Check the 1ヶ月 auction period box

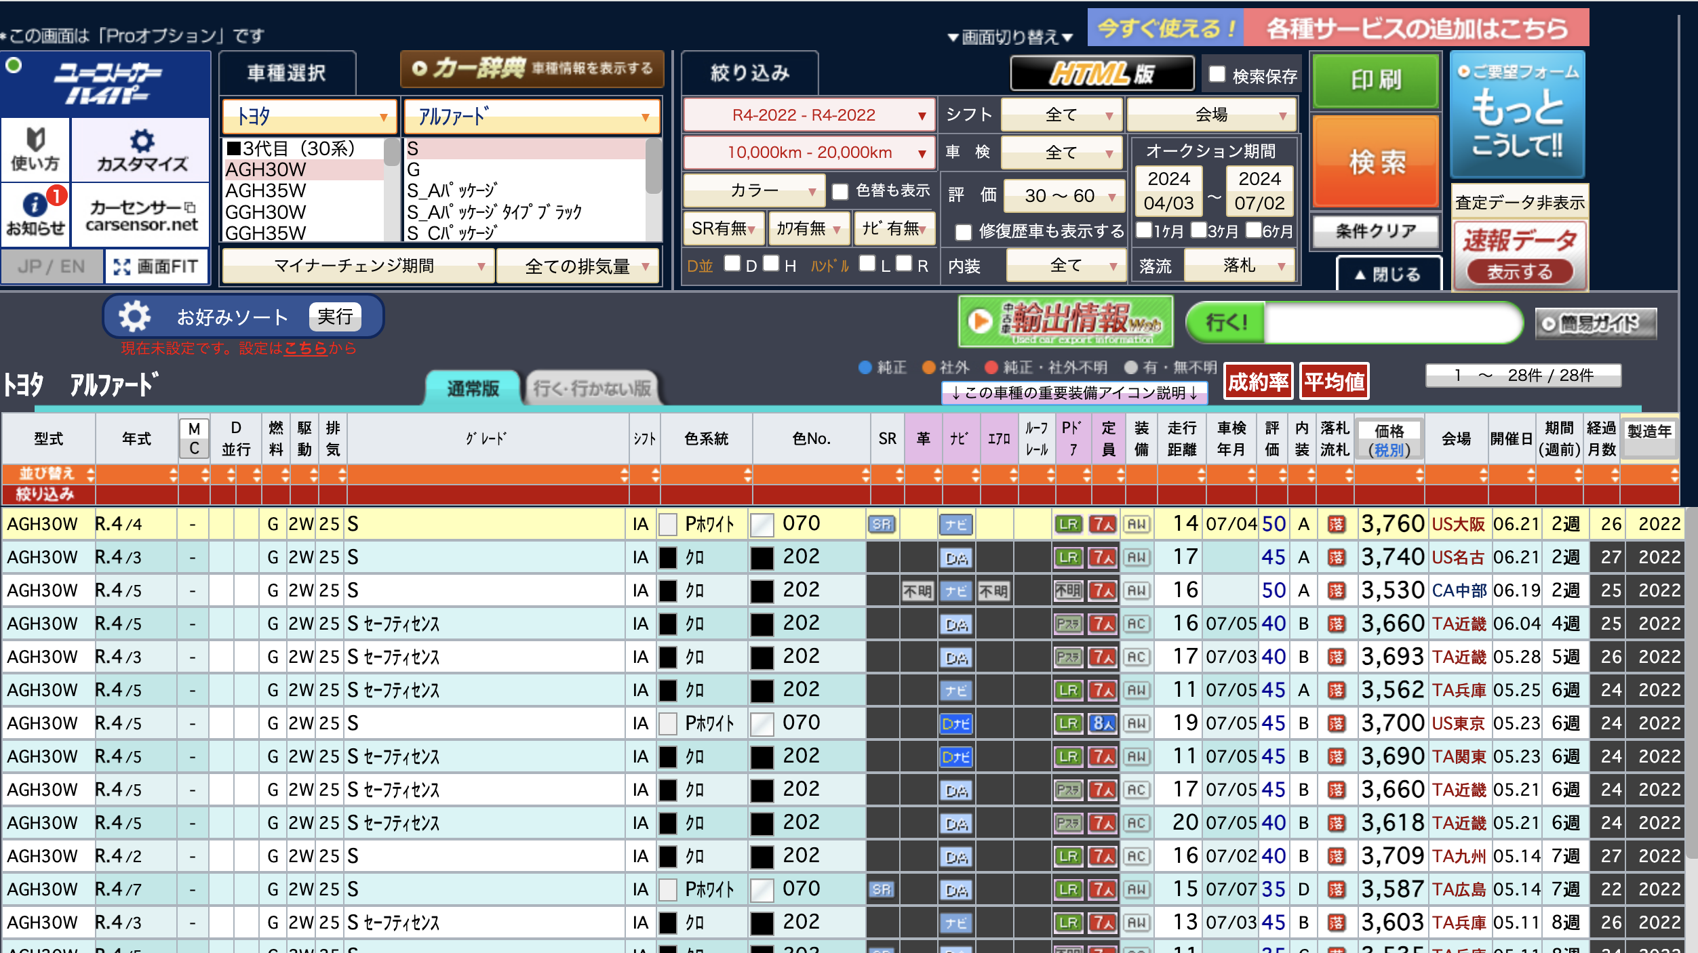click(1144, 230)
